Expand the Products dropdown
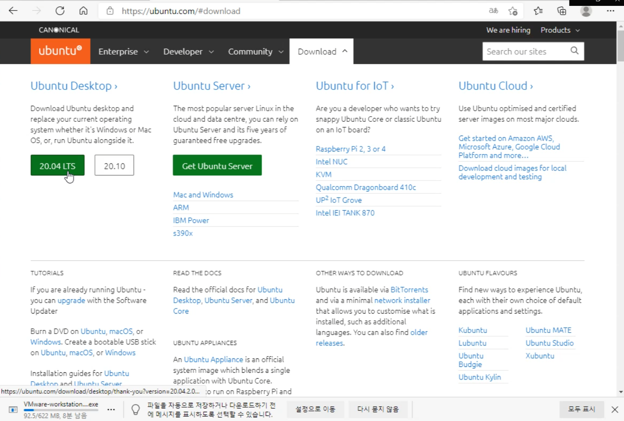Image resolution: width=624 pixels, height=421 pixels. click(560, 30)
